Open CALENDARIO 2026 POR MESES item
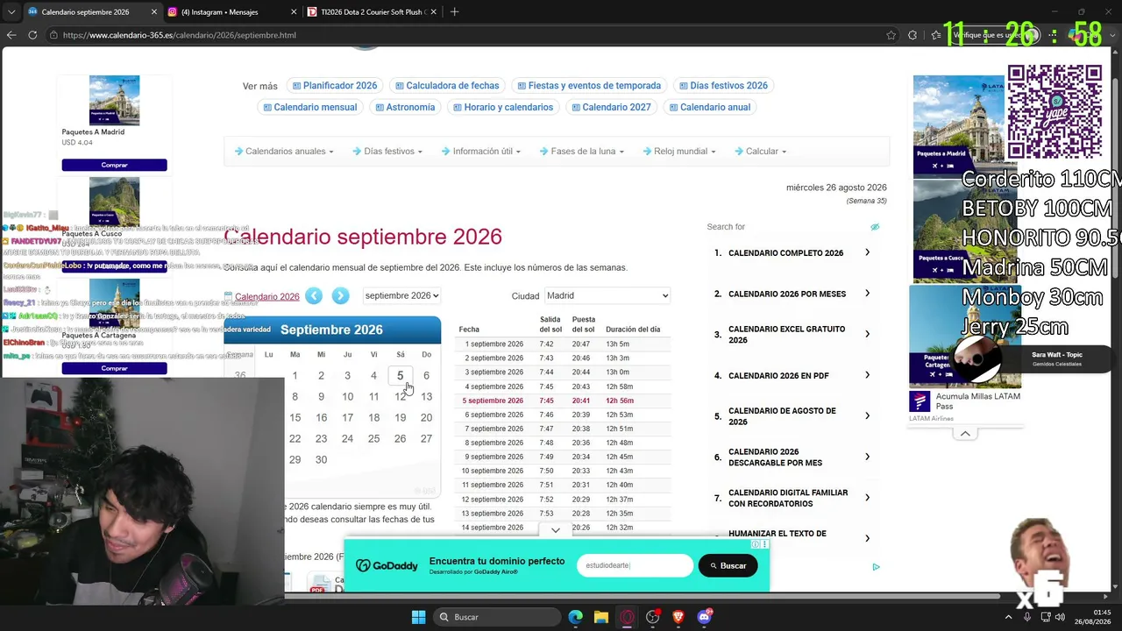This screenshot has height=631, width=1122. coord(792,294)
